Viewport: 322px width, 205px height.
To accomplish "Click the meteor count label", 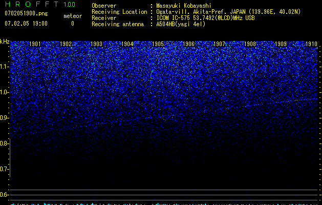I will tap(73, 16).
